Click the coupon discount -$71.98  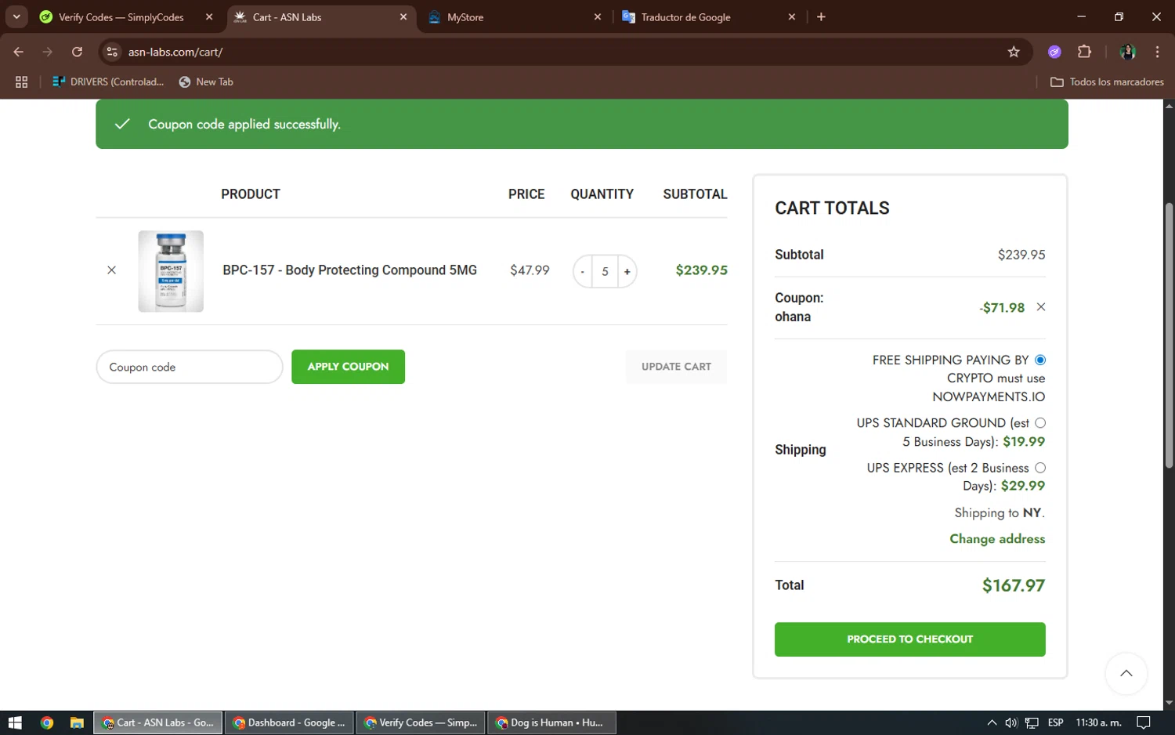pos(1001,308)
